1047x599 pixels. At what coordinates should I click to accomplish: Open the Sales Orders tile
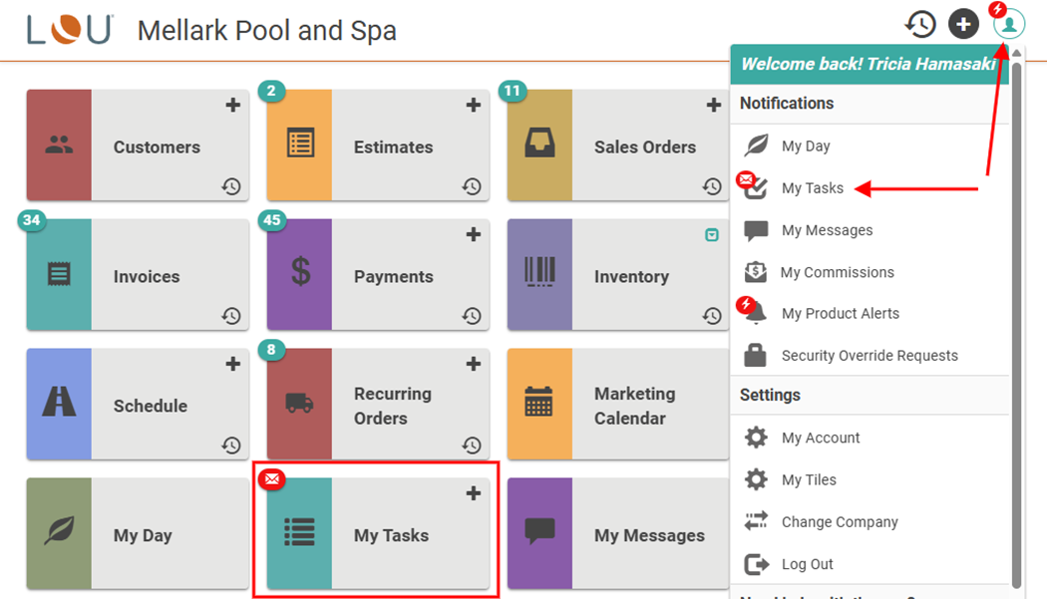[x=644, y=147]
